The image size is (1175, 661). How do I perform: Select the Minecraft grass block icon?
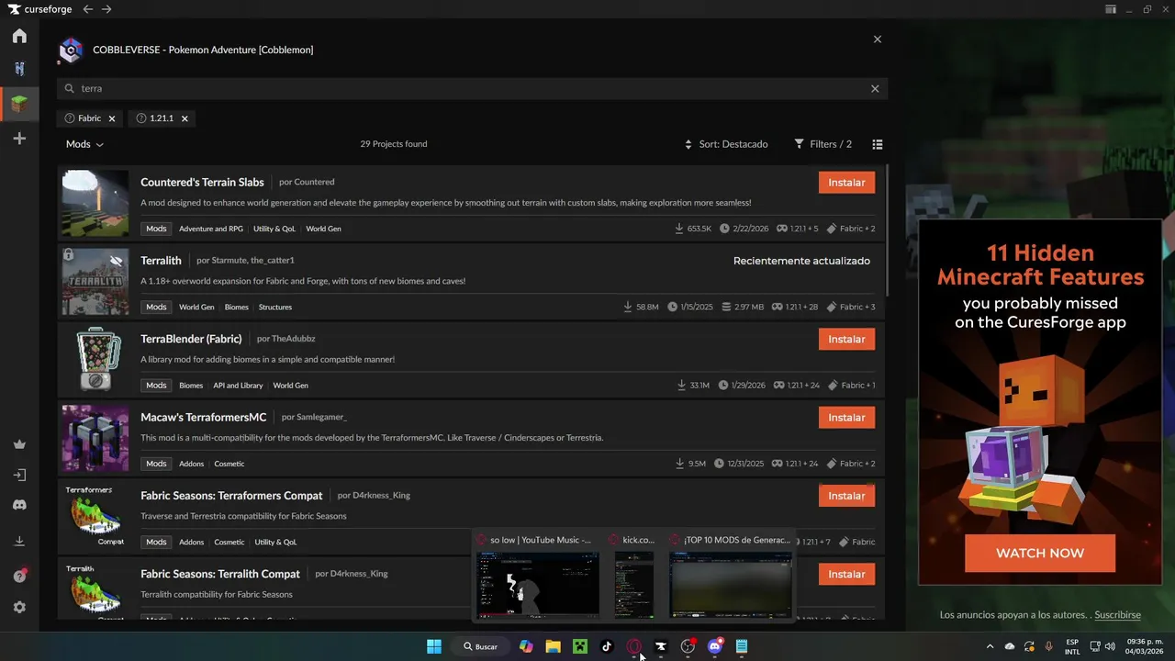click(19, 104)
